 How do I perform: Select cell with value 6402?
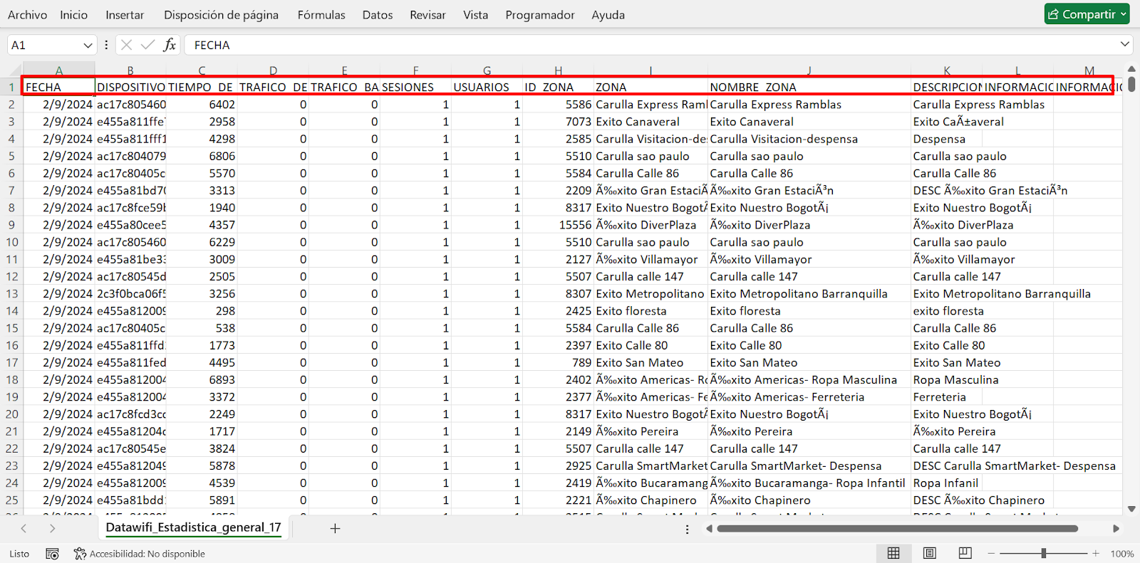point(202,105)
